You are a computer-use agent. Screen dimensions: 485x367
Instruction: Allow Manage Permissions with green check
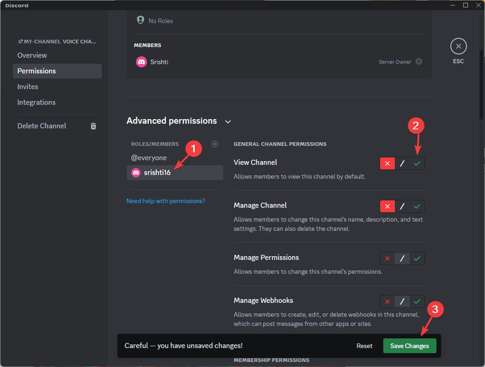[x=417, y=259]
